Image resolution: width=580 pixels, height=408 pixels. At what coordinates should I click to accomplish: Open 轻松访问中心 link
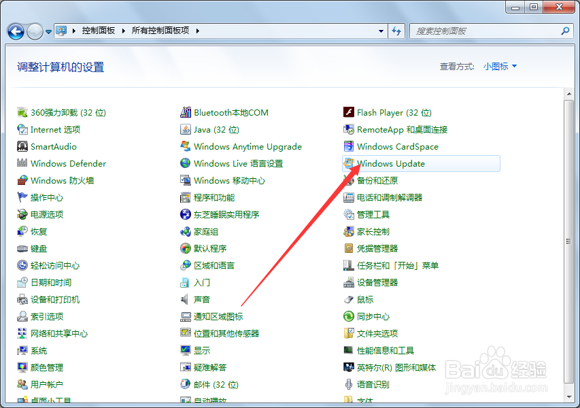point(55,266)
